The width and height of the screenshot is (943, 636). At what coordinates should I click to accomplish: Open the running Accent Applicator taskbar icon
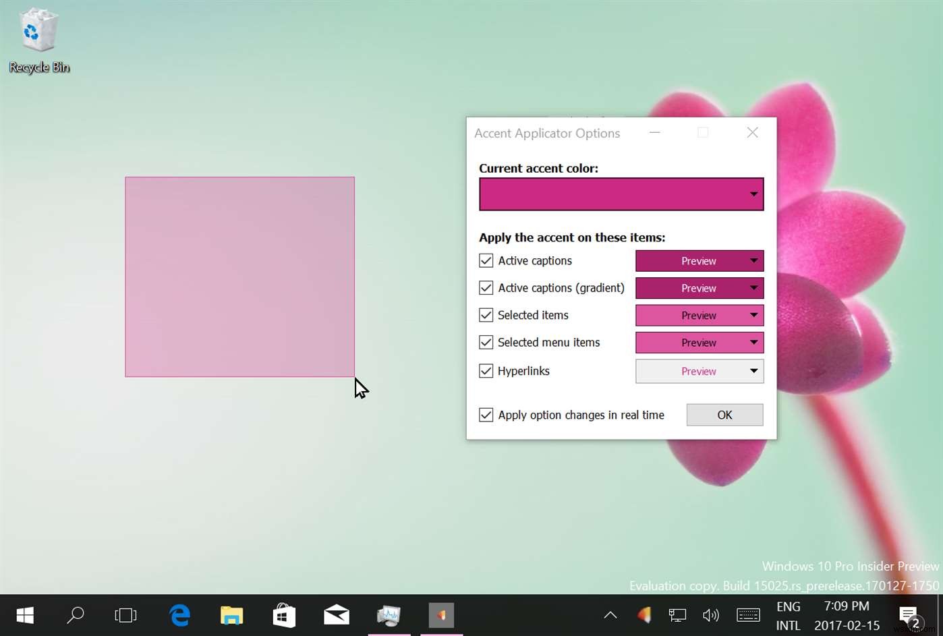[440, 615]
